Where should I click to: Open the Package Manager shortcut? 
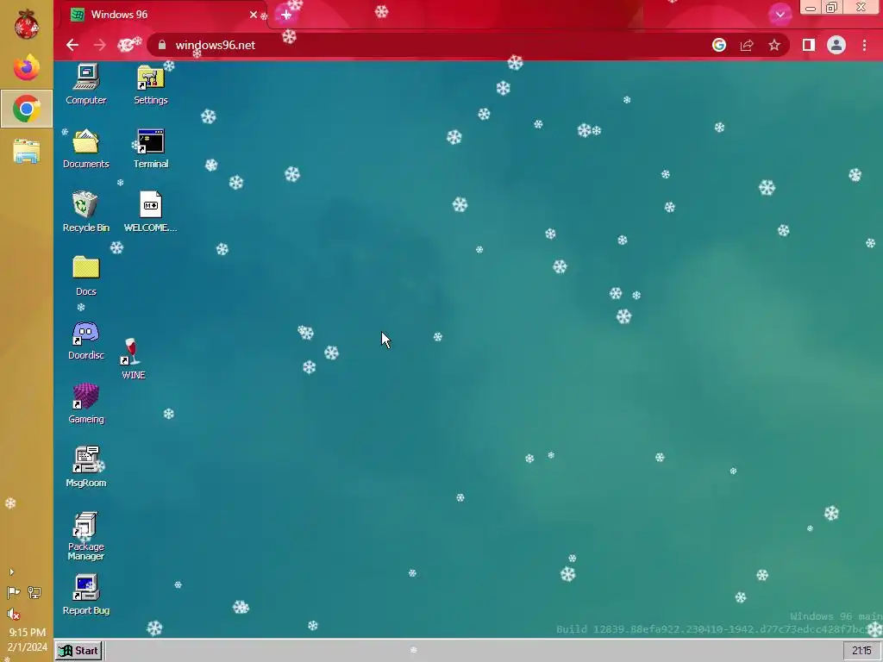point(85,536)
